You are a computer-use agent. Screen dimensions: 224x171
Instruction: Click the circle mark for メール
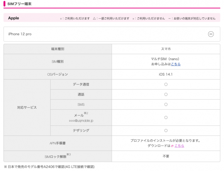[166, 117]
